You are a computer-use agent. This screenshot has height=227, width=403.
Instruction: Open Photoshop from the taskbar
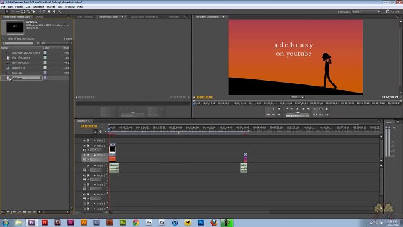click(x=201, y=223)
